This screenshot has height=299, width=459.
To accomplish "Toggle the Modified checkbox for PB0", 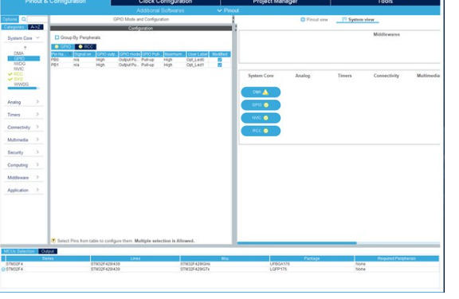I will tap(220, 60).
